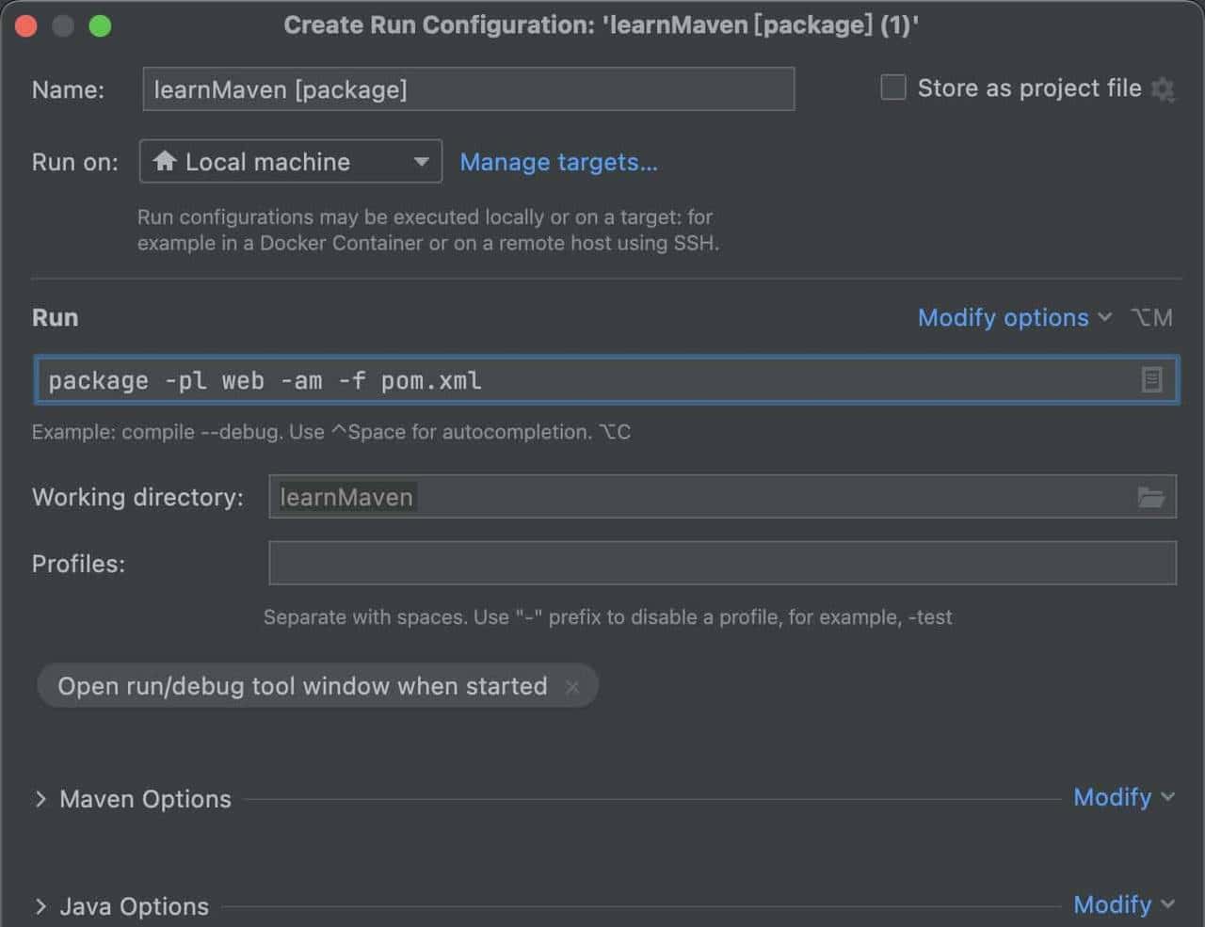The height and width of the screenshot is (927, 1205).
Task: Click the gear icon beside Store as project file
Action: click(1163, 89)
